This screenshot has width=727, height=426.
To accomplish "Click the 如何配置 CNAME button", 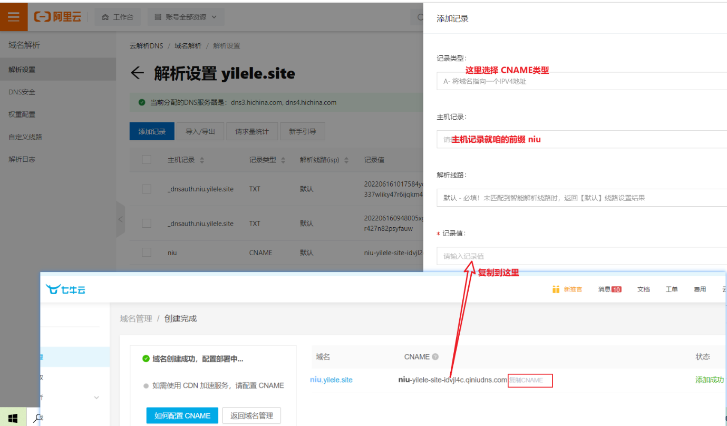I will tap(182, 415).
